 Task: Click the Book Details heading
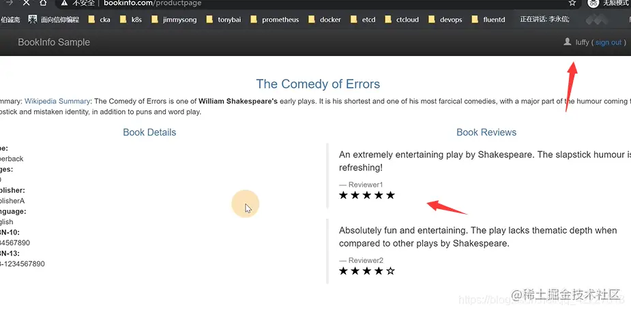point(149,132)
